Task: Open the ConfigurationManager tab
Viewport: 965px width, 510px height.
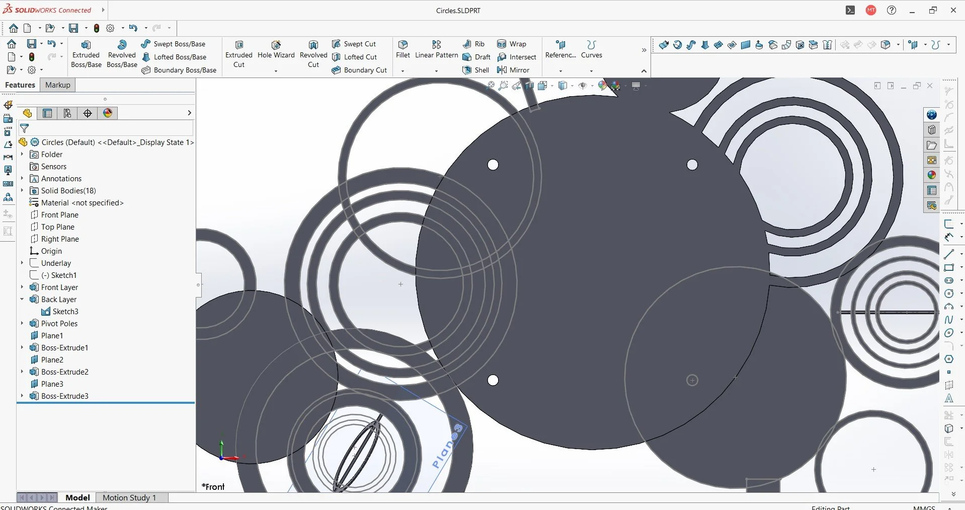Action: [x=67, y=113]
